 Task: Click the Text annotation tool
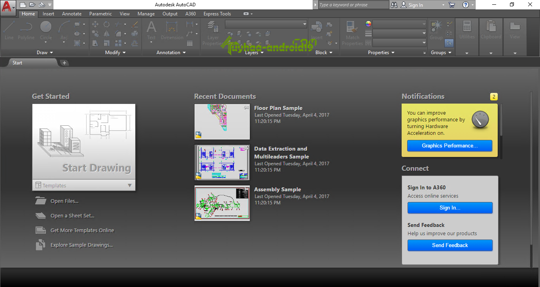(151, 30)
